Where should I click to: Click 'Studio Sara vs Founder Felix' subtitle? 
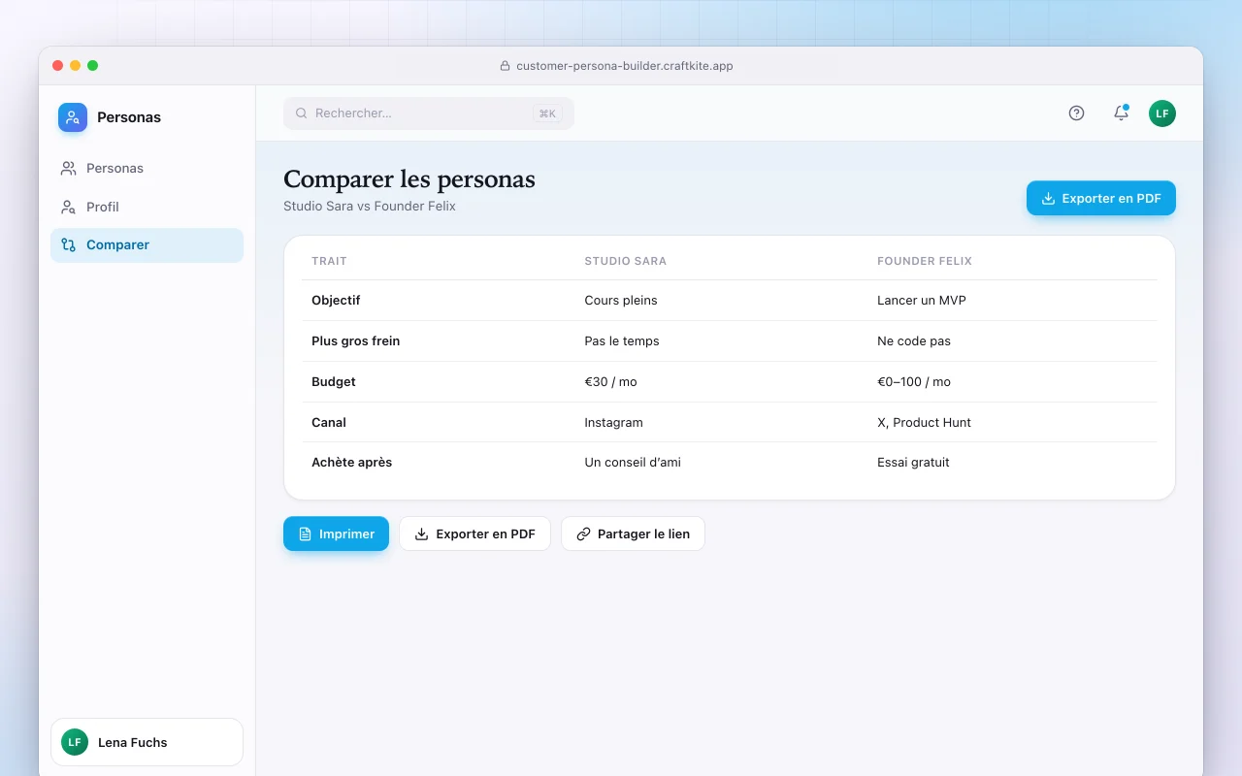coord(370,207)
